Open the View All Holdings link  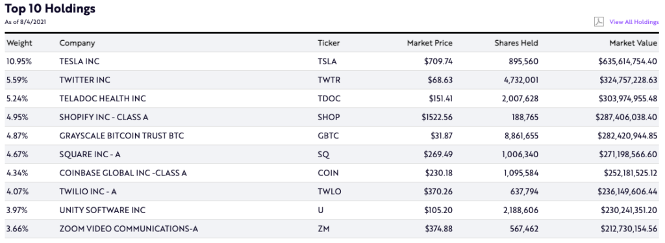634,22
